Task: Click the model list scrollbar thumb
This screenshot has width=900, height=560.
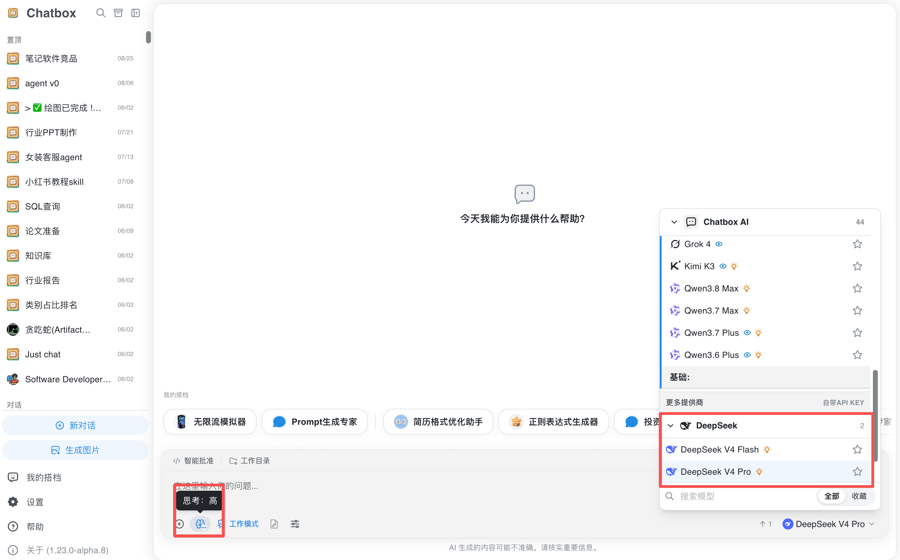Action: tap(875, 416)
